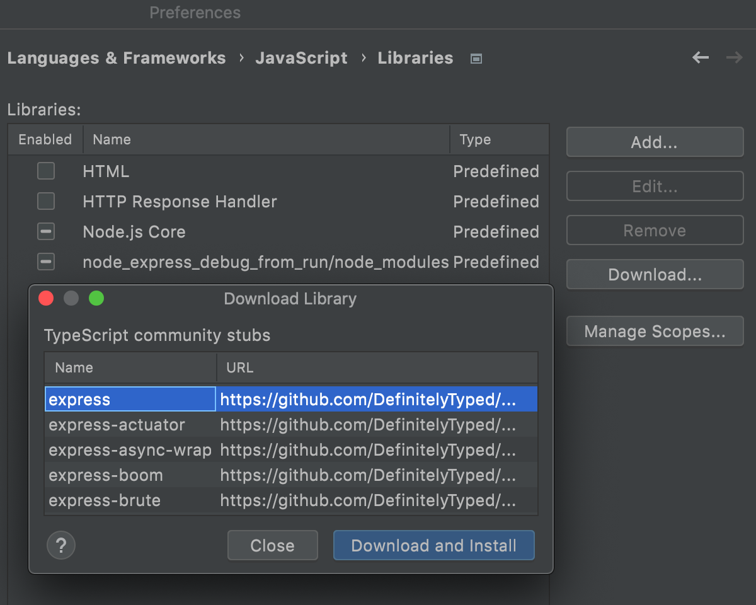Screen dimensions: 756x605
Task: Enable the HTML library checkbox
Action: [x=46, y=171]
